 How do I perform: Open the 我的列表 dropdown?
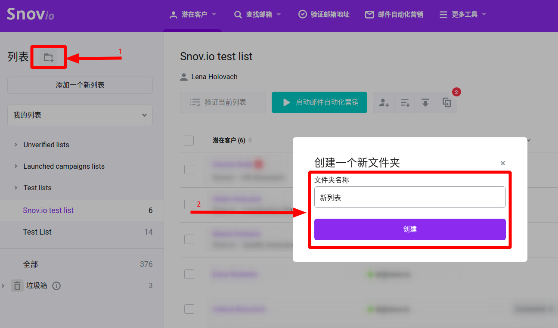click(80, 115)
